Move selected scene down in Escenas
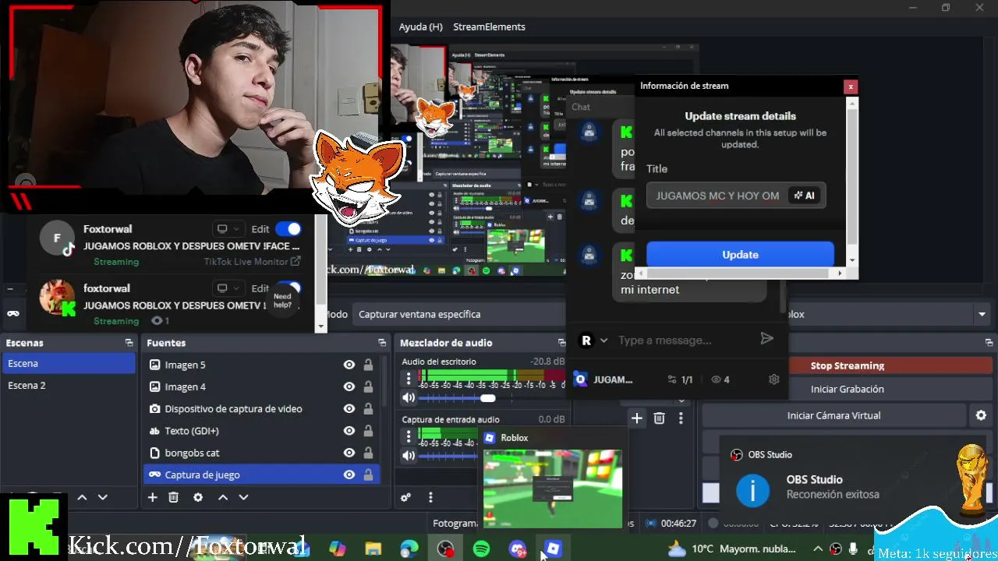This screenshot has height=561, width=998. point(102,497)
